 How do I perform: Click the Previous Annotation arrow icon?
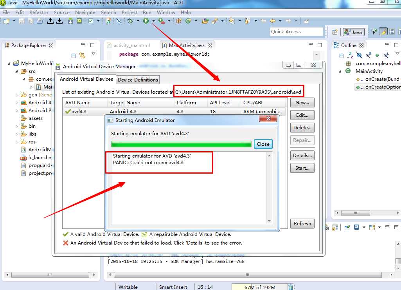click(x=247, y=21)
